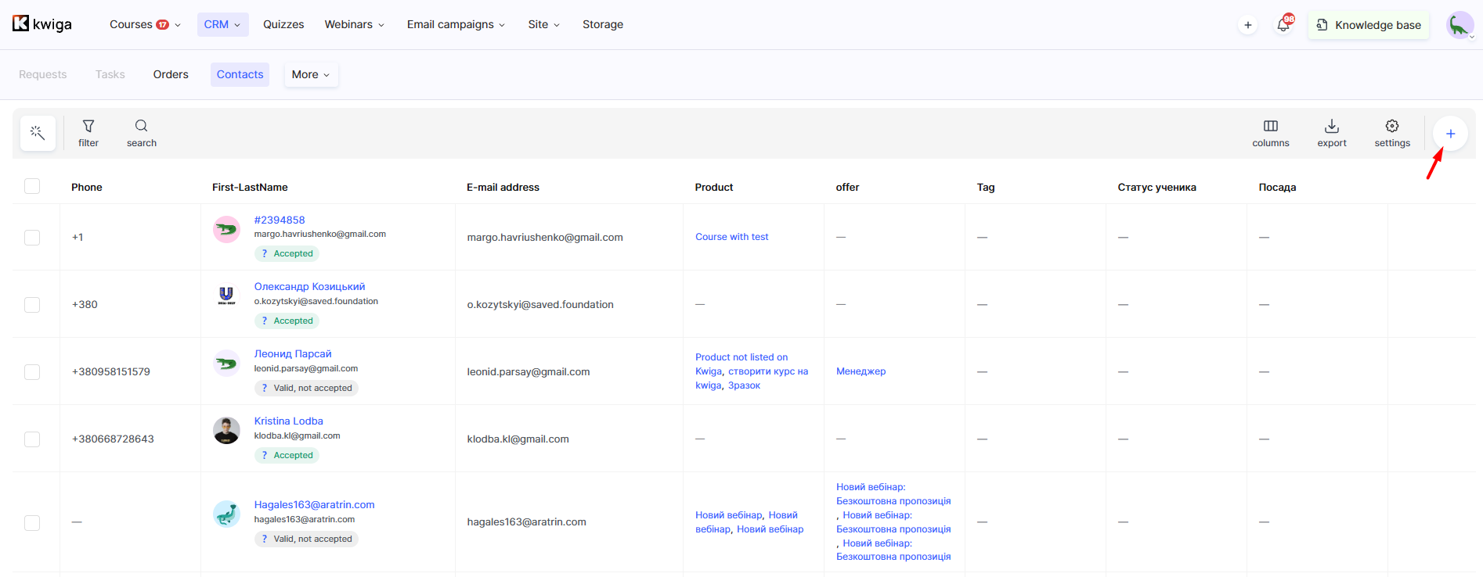Open the columns configuration icon
Image resolution: width=1483 pixels, height=577 pixels.
(1270, 126)
